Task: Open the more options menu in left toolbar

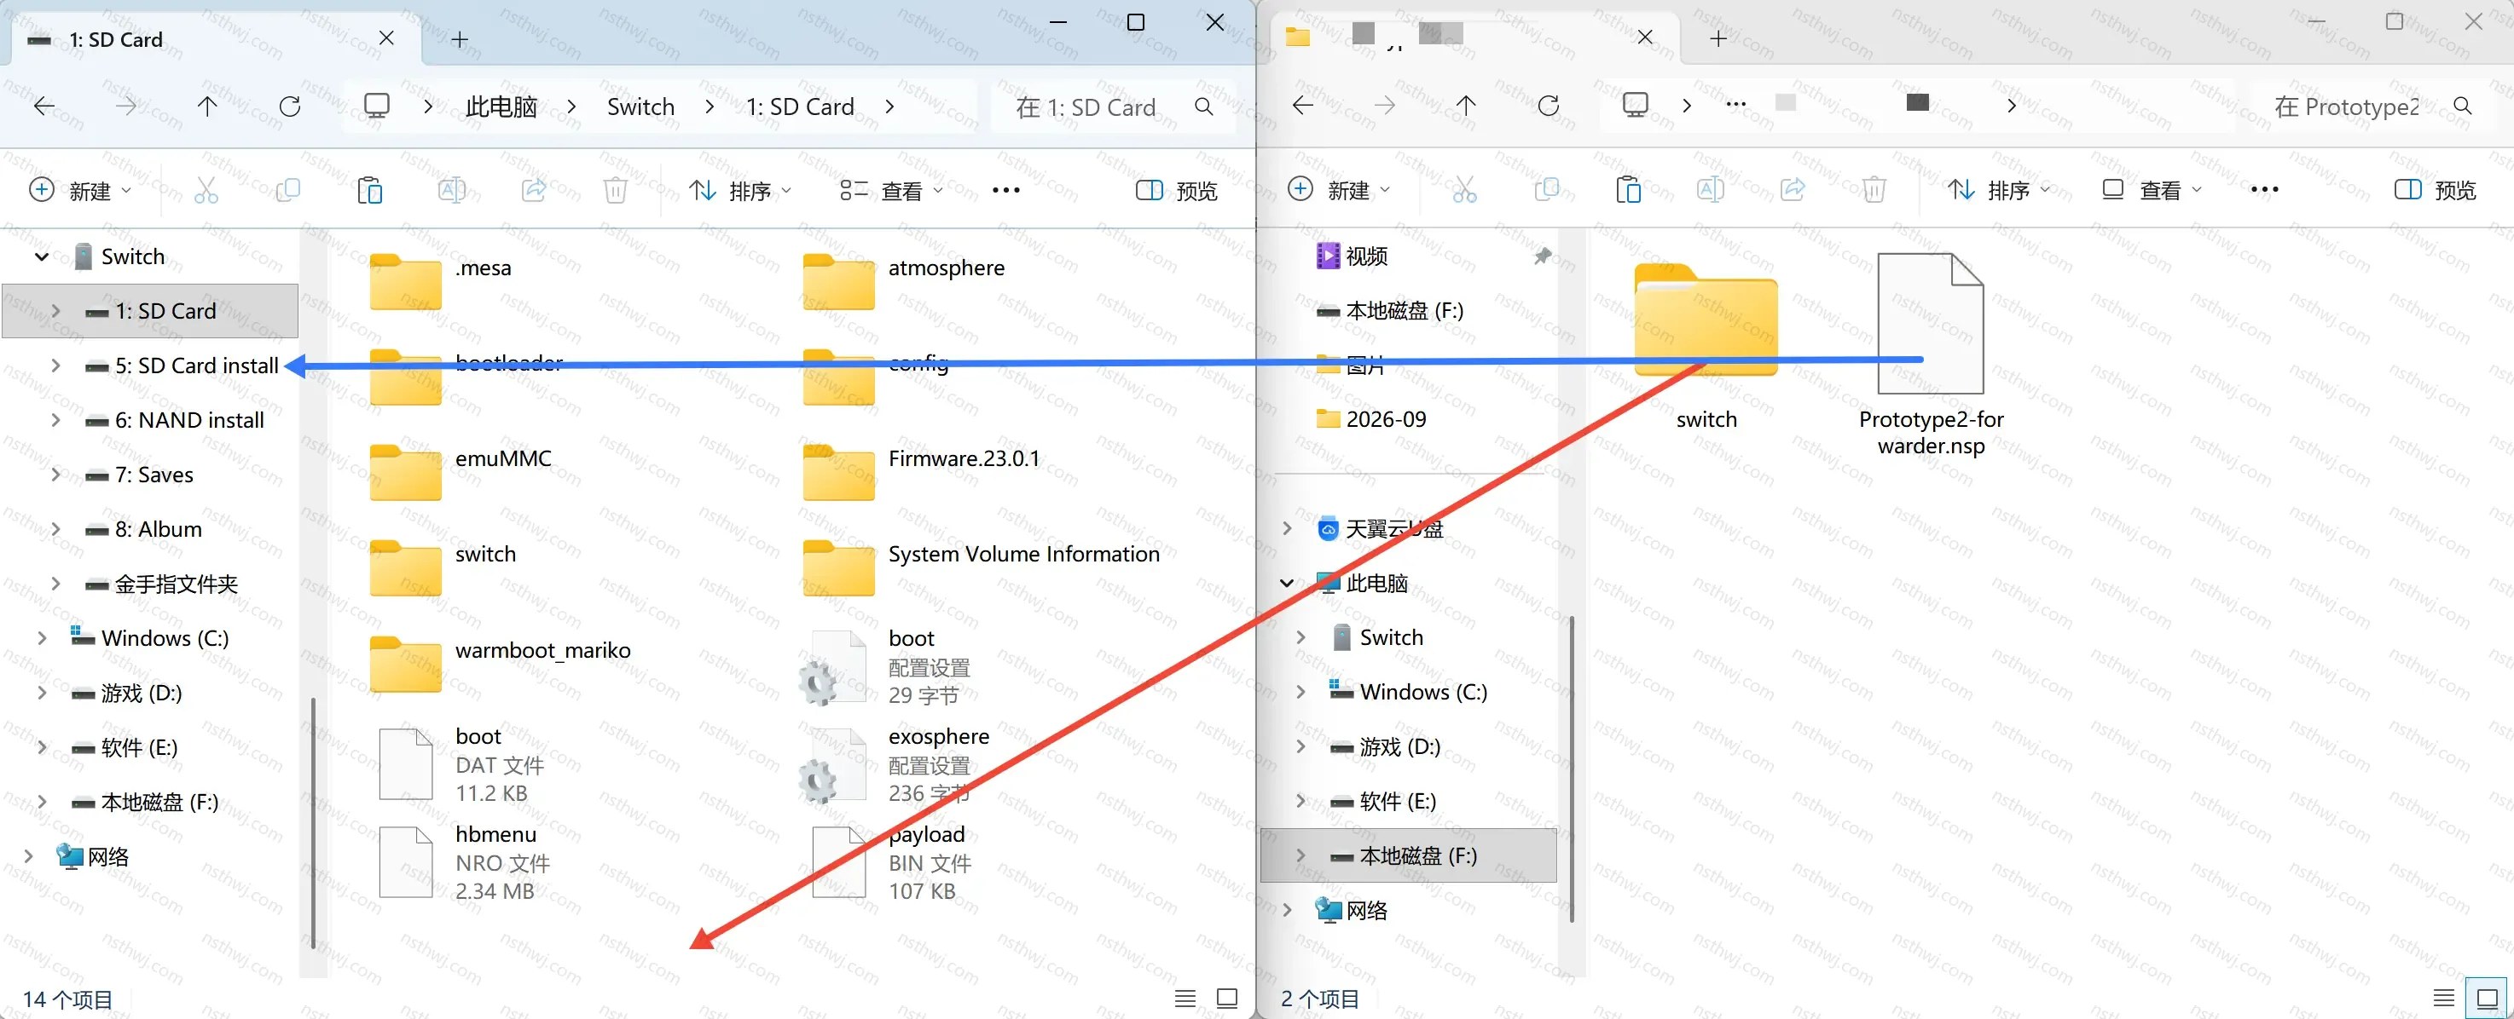Action: [x=1006, y=190]
